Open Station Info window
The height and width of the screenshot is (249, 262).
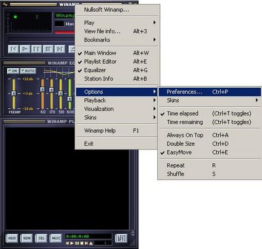117,79
